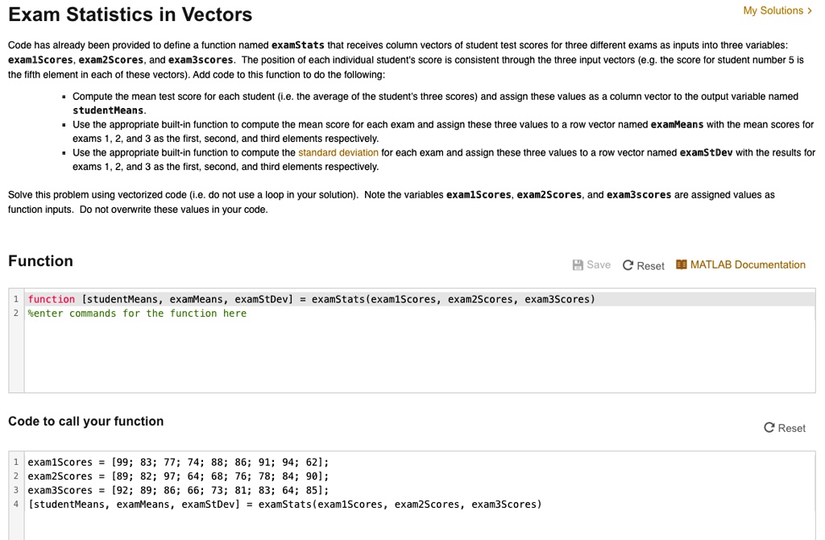Click the Save button label

click(x=599, y=264)
